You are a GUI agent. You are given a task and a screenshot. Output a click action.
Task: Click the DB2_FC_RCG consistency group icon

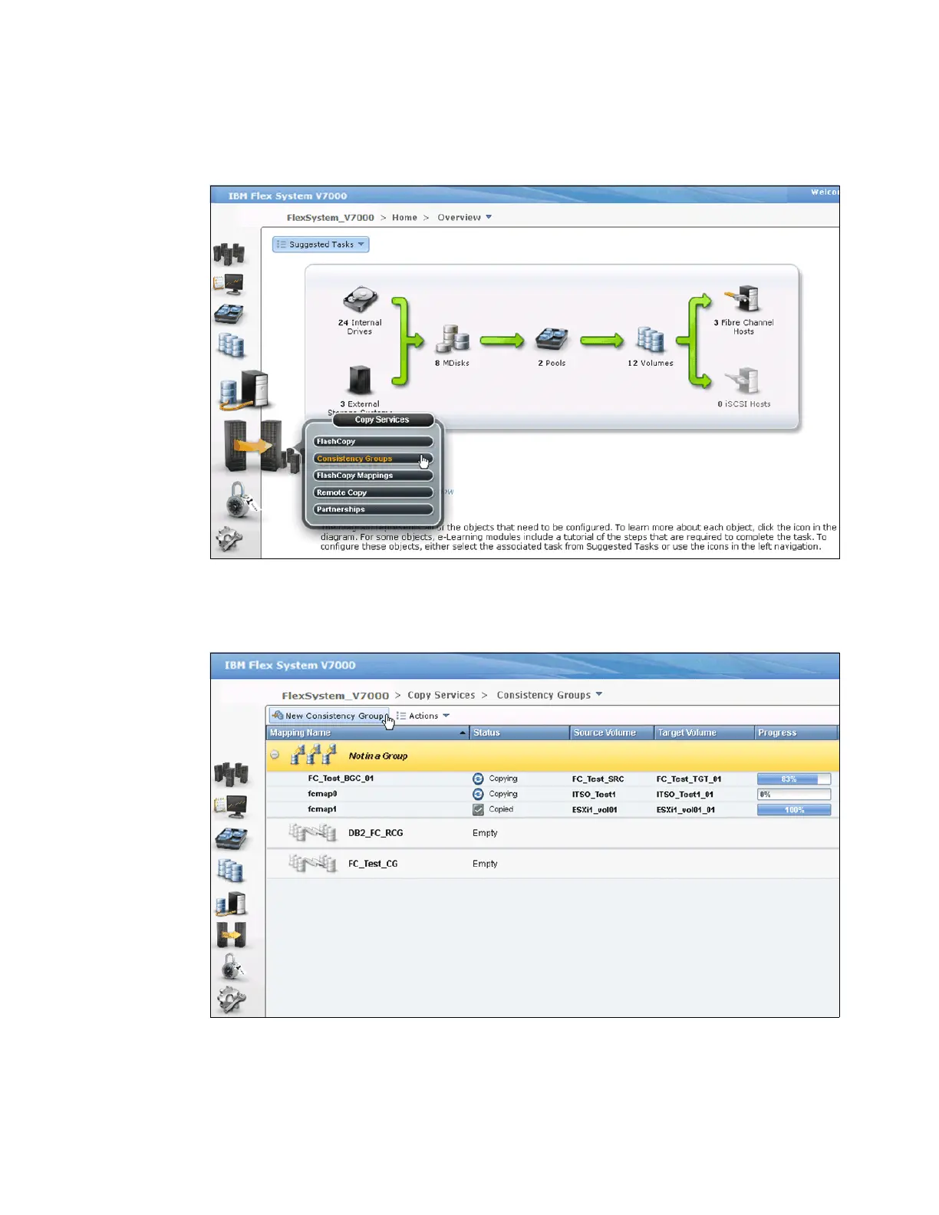[x=312, y=833]
